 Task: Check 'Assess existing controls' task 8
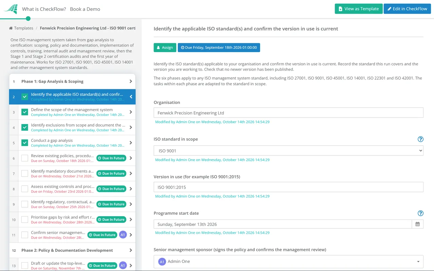25,189
